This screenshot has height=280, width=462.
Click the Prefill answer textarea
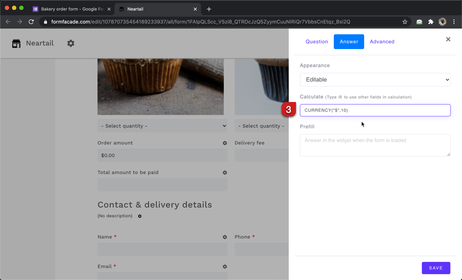[x=375, y=145]
